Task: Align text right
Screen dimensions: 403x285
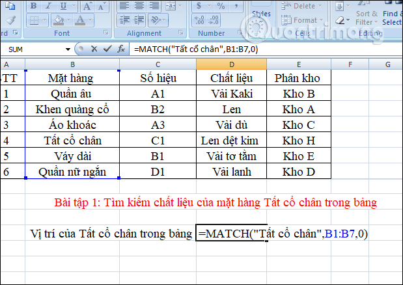Action: [x=154, y=6]
